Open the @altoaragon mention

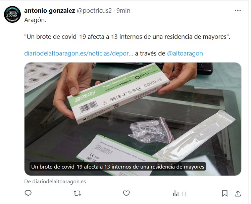point(185,53)
